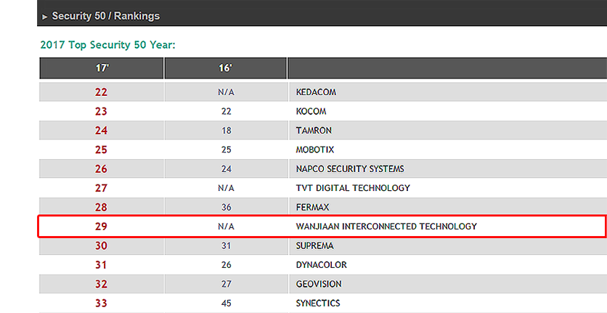The width and height of the screenshot is (607, 313).
Task: Click the red rank number 22
Action: [101, 92]
